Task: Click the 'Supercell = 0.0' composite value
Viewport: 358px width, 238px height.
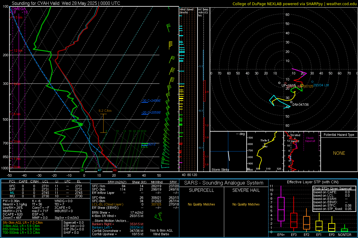Action: click(73, 222)
